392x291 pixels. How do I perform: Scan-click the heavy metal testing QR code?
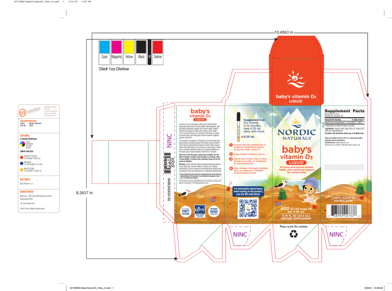pyautogui.click(x=248, y=208)
